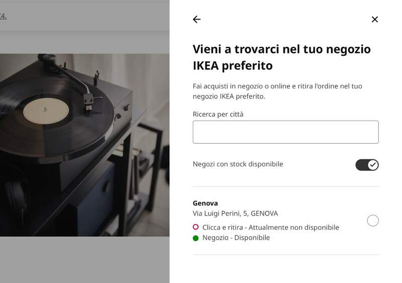Click the checkmark knob on stock switch
Image resolution: width=402 pixels, height=283 pixels.
tap(373, 165)
